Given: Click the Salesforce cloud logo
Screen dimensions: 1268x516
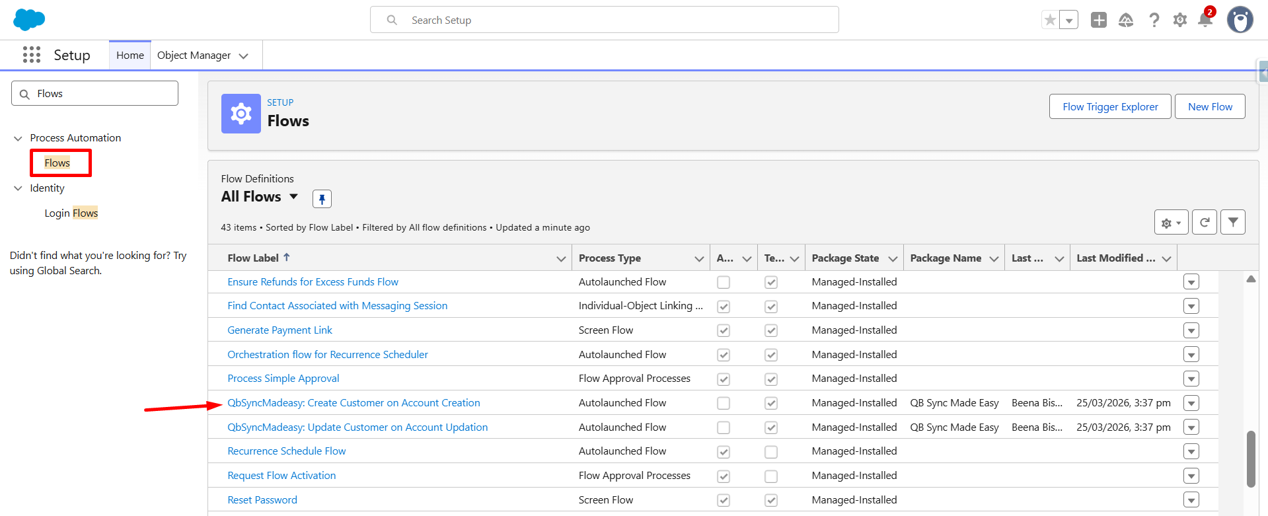Looking at the screenshot, I should click(29, 20).
